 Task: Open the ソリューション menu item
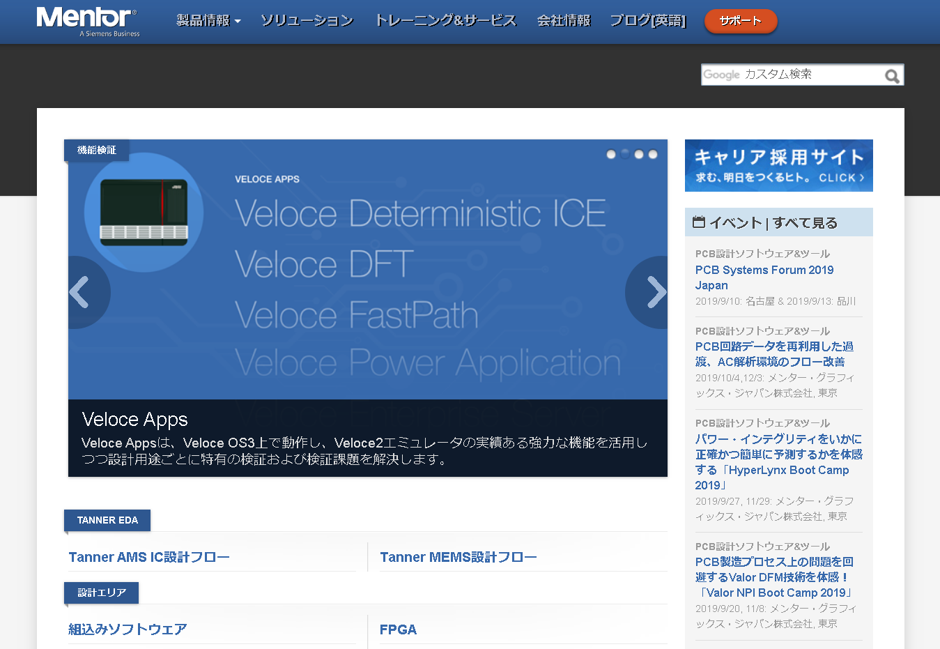pos(307,21)
